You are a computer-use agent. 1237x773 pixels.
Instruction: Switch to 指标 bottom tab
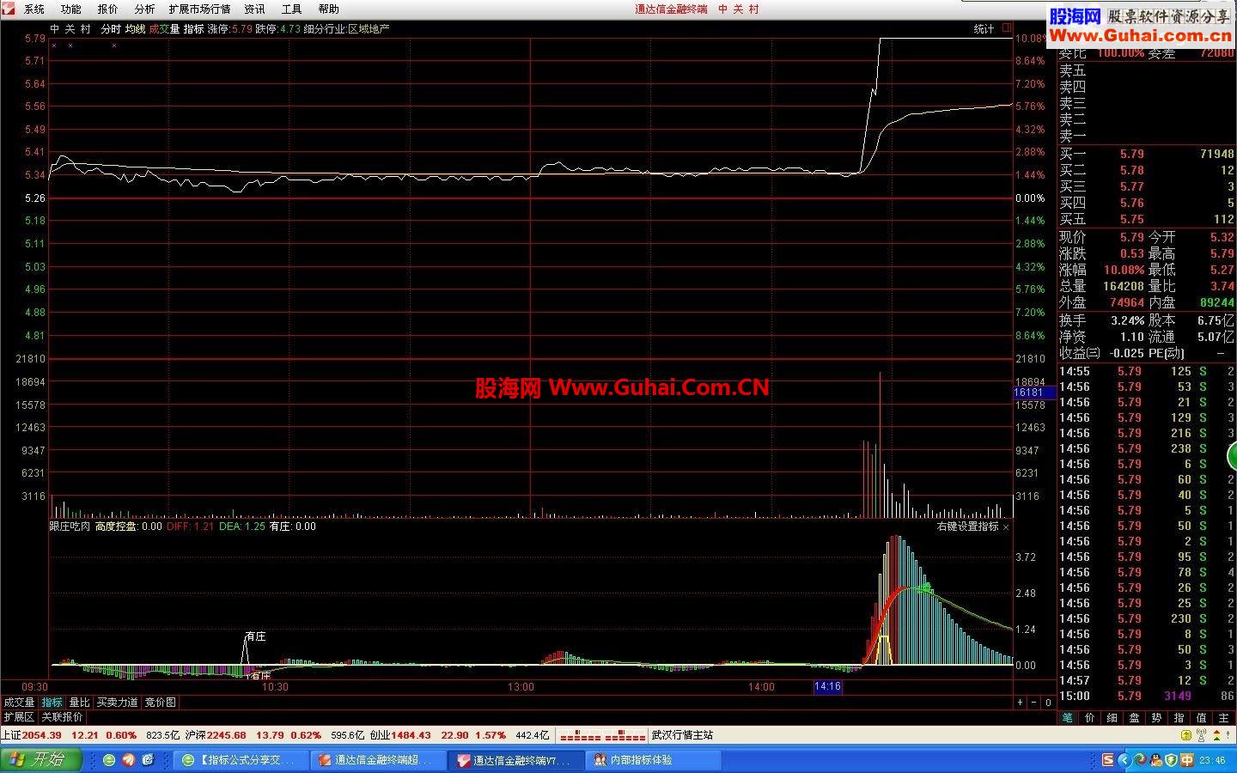[x=52, y=703]
